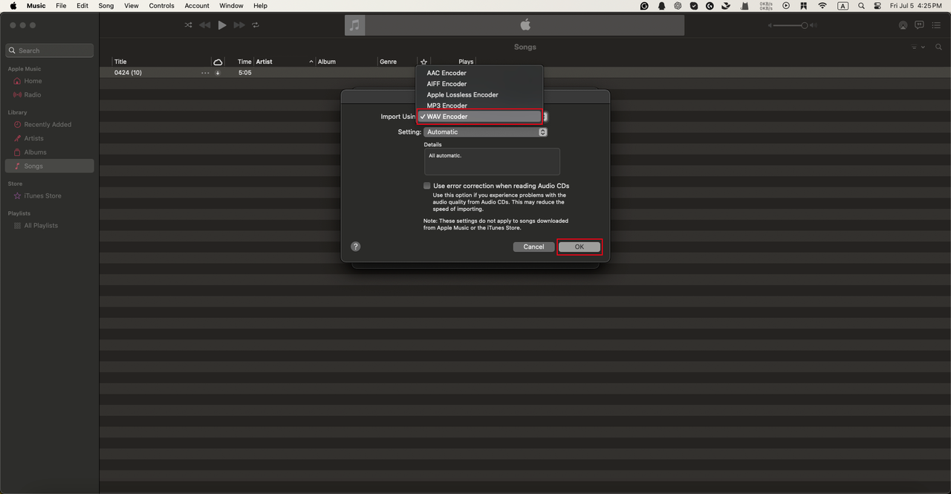Open the Edit menu

point(82,5)
